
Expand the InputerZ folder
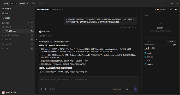7,44
